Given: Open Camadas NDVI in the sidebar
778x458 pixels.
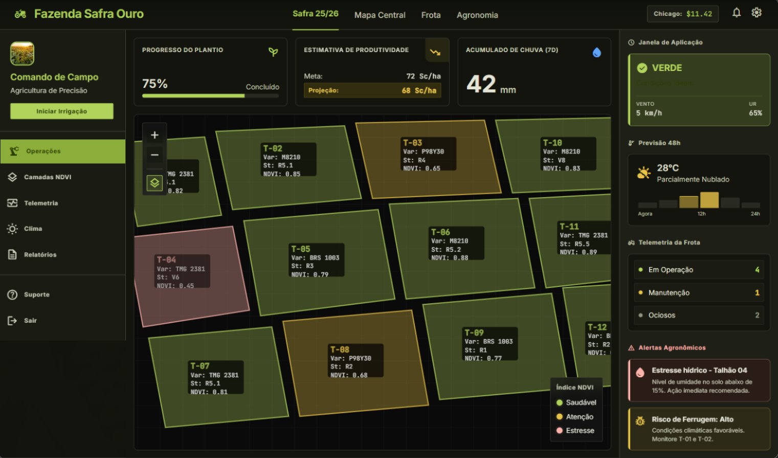Looking at the screenshot, I should (x=63, y=177).
